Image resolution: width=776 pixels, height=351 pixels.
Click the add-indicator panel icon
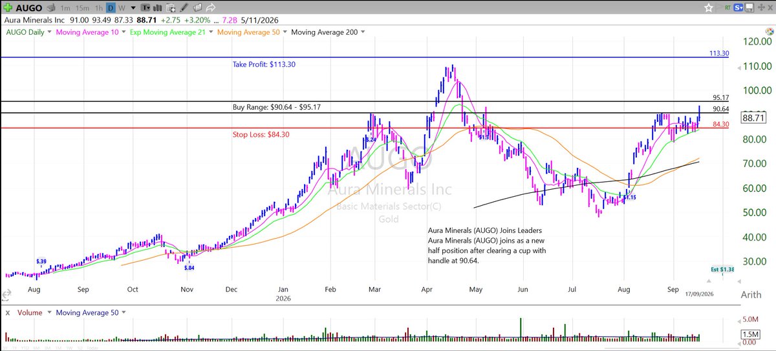pyautogui.click(x=171, y=8)
